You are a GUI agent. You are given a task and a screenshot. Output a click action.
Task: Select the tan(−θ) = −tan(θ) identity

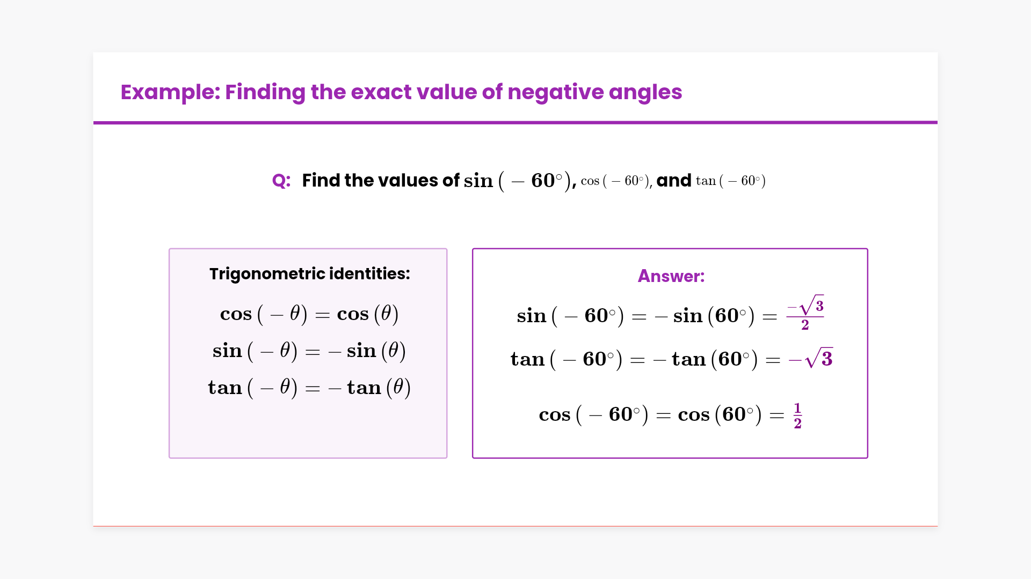pyautogui.click(x=309, y=388)
